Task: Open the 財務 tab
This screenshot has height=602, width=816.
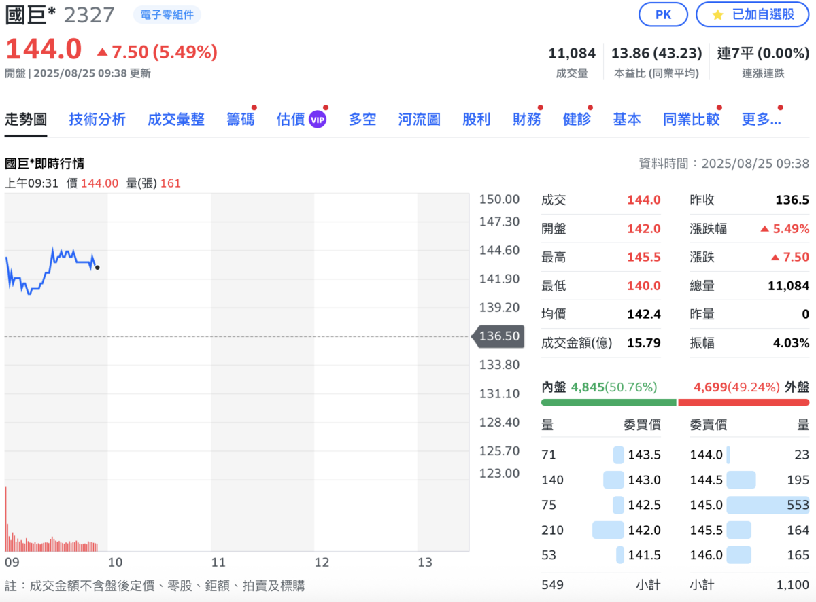Action: tap(527, 120)
